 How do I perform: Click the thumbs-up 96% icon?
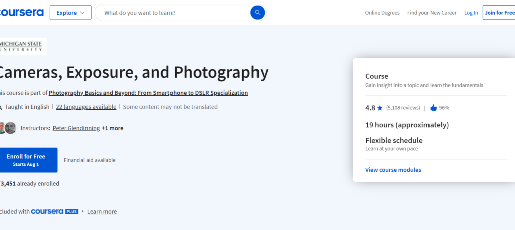433,108
